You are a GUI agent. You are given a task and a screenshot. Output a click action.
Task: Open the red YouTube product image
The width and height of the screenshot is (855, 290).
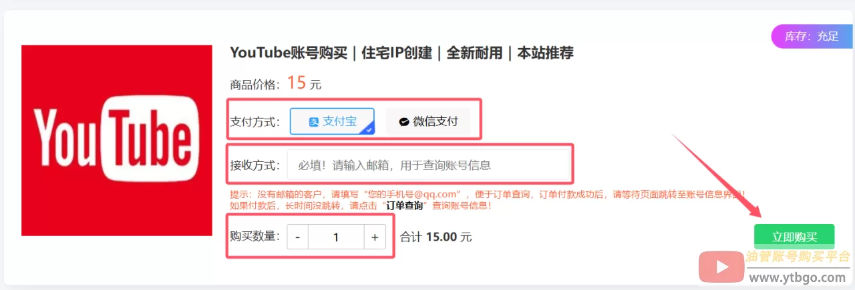(x=116, y=140)
